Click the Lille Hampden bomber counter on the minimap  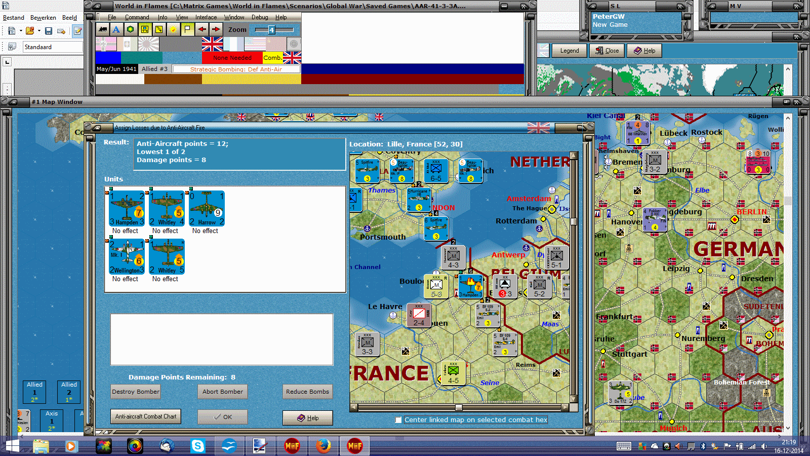(470, 286)
